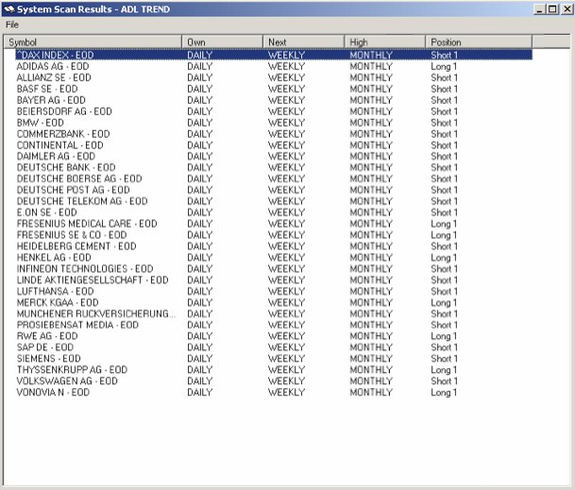Click DAILY cell in E.ON SE row
The width and height of the screenshot is (575, 490).
(x=200, y=212)
